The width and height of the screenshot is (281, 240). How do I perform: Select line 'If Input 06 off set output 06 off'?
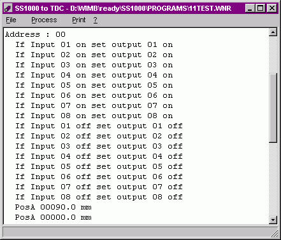(99, 177)
